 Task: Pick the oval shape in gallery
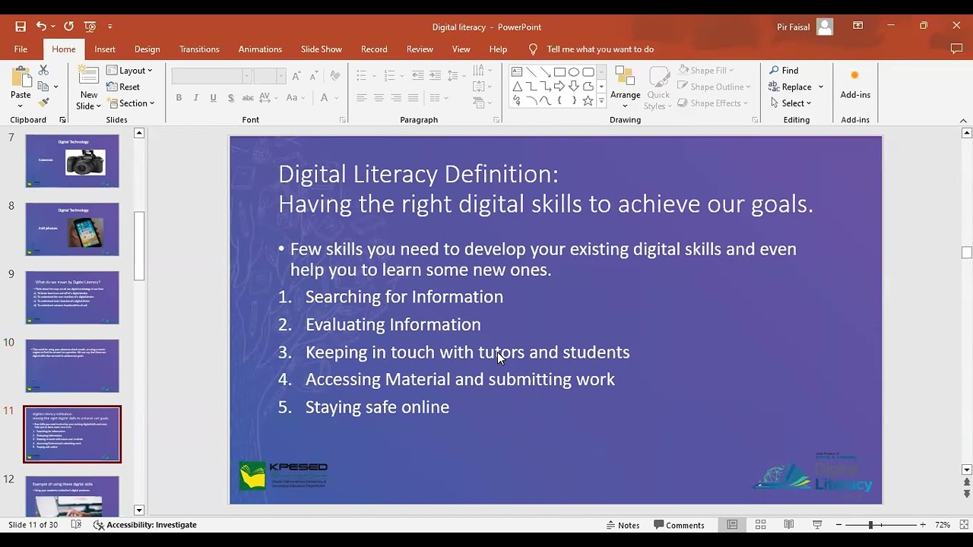click(x=574, y=72)
